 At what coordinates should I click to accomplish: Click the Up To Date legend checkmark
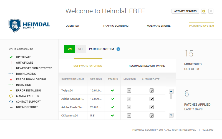[x=11, y=57]
